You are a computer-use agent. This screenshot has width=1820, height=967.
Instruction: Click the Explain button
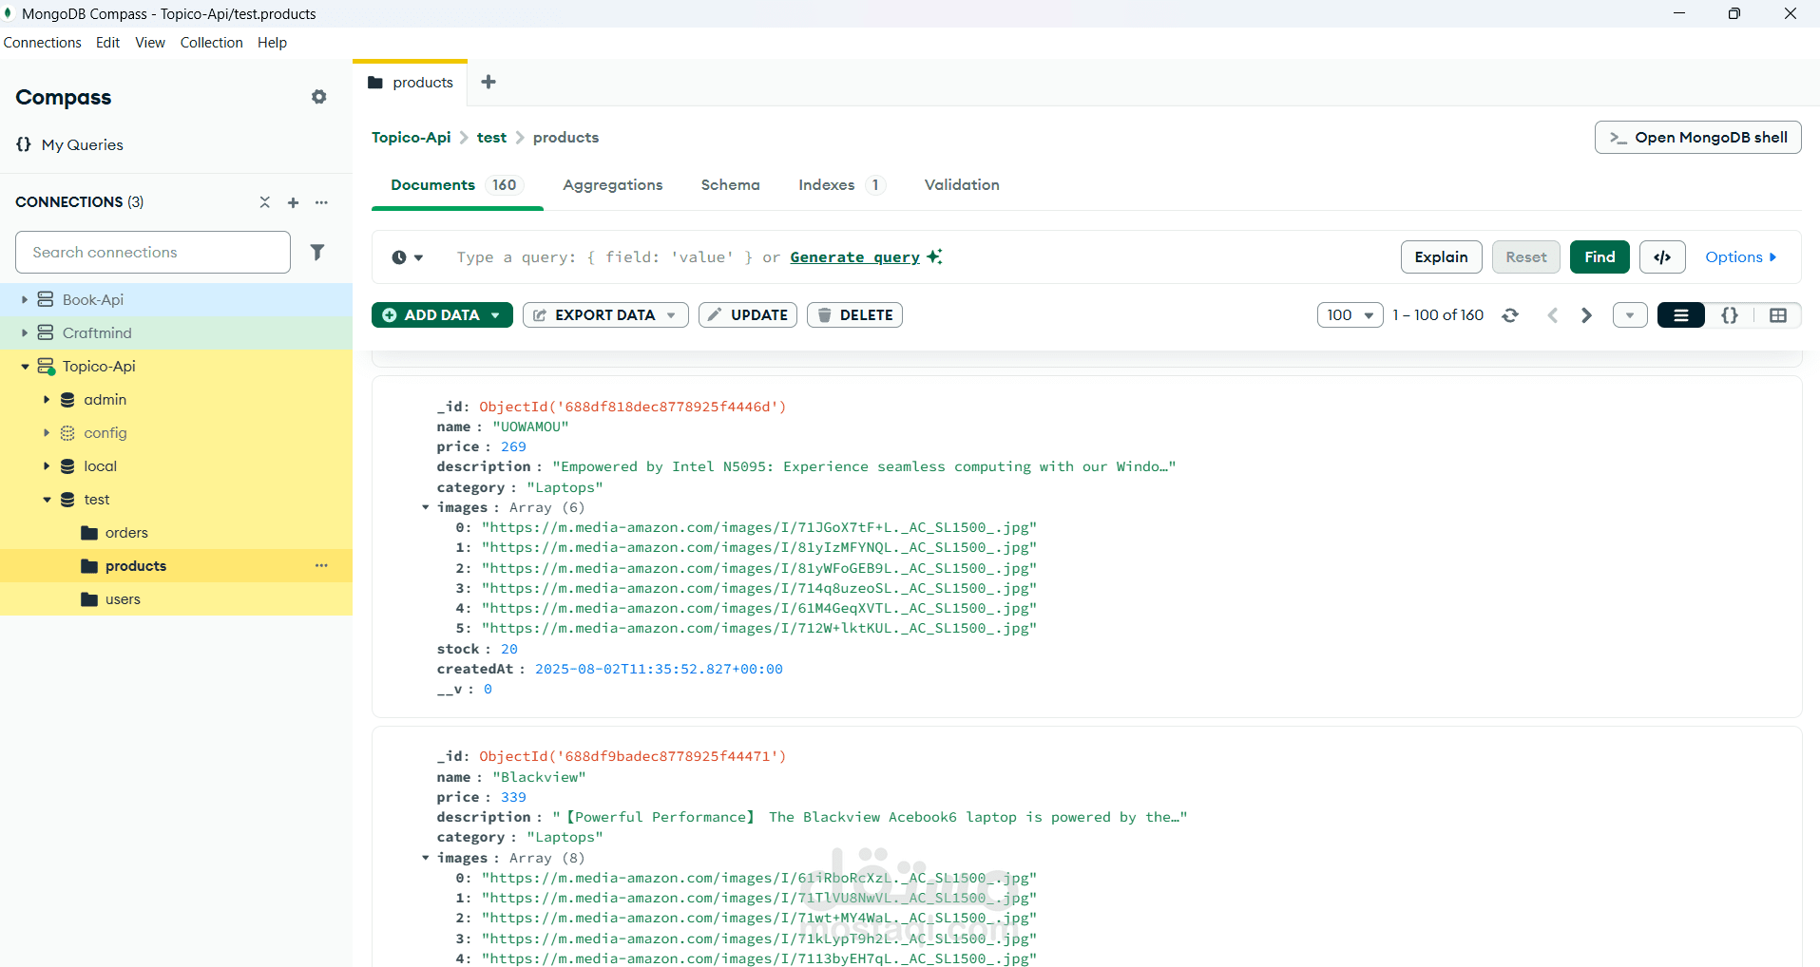[1441, 257]
